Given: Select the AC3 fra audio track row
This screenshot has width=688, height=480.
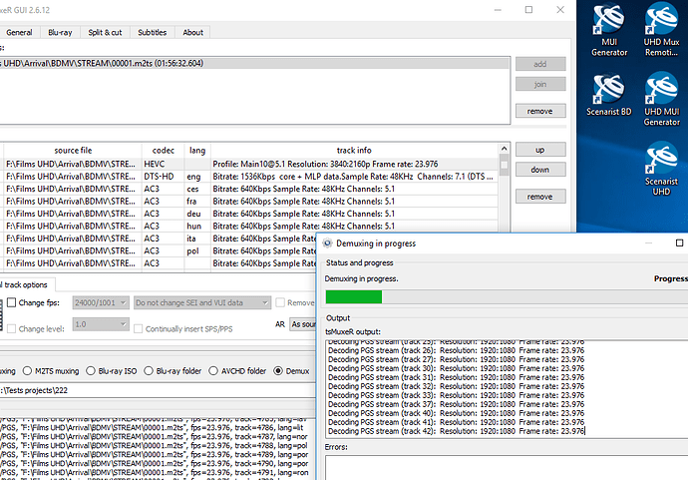Looking at the screenshot, I should (x=249, y=202).
